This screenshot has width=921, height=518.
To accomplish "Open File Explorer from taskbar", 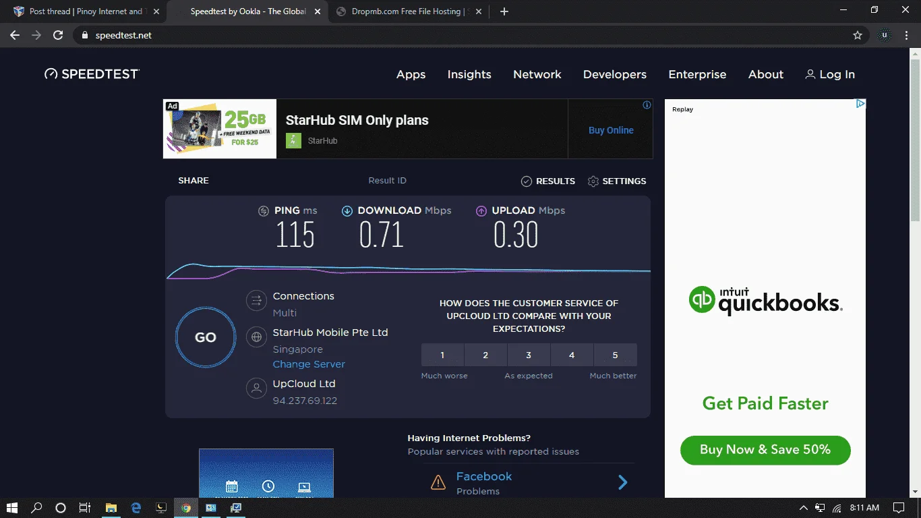I will pos(111,508).
